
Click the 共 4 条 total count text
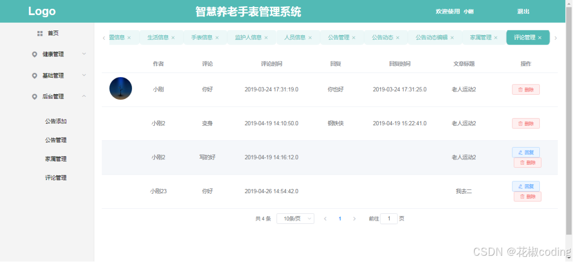pos(263,219)
